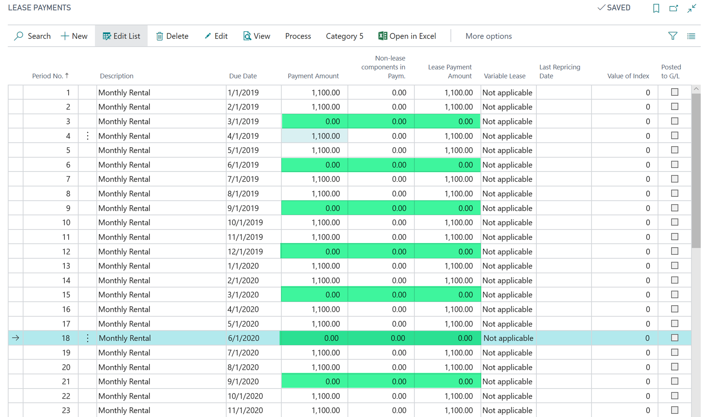The width and height of the screenshot is (716, 417).
Task: Activate the Edit List toolbar button
Action: click(121, 36)
